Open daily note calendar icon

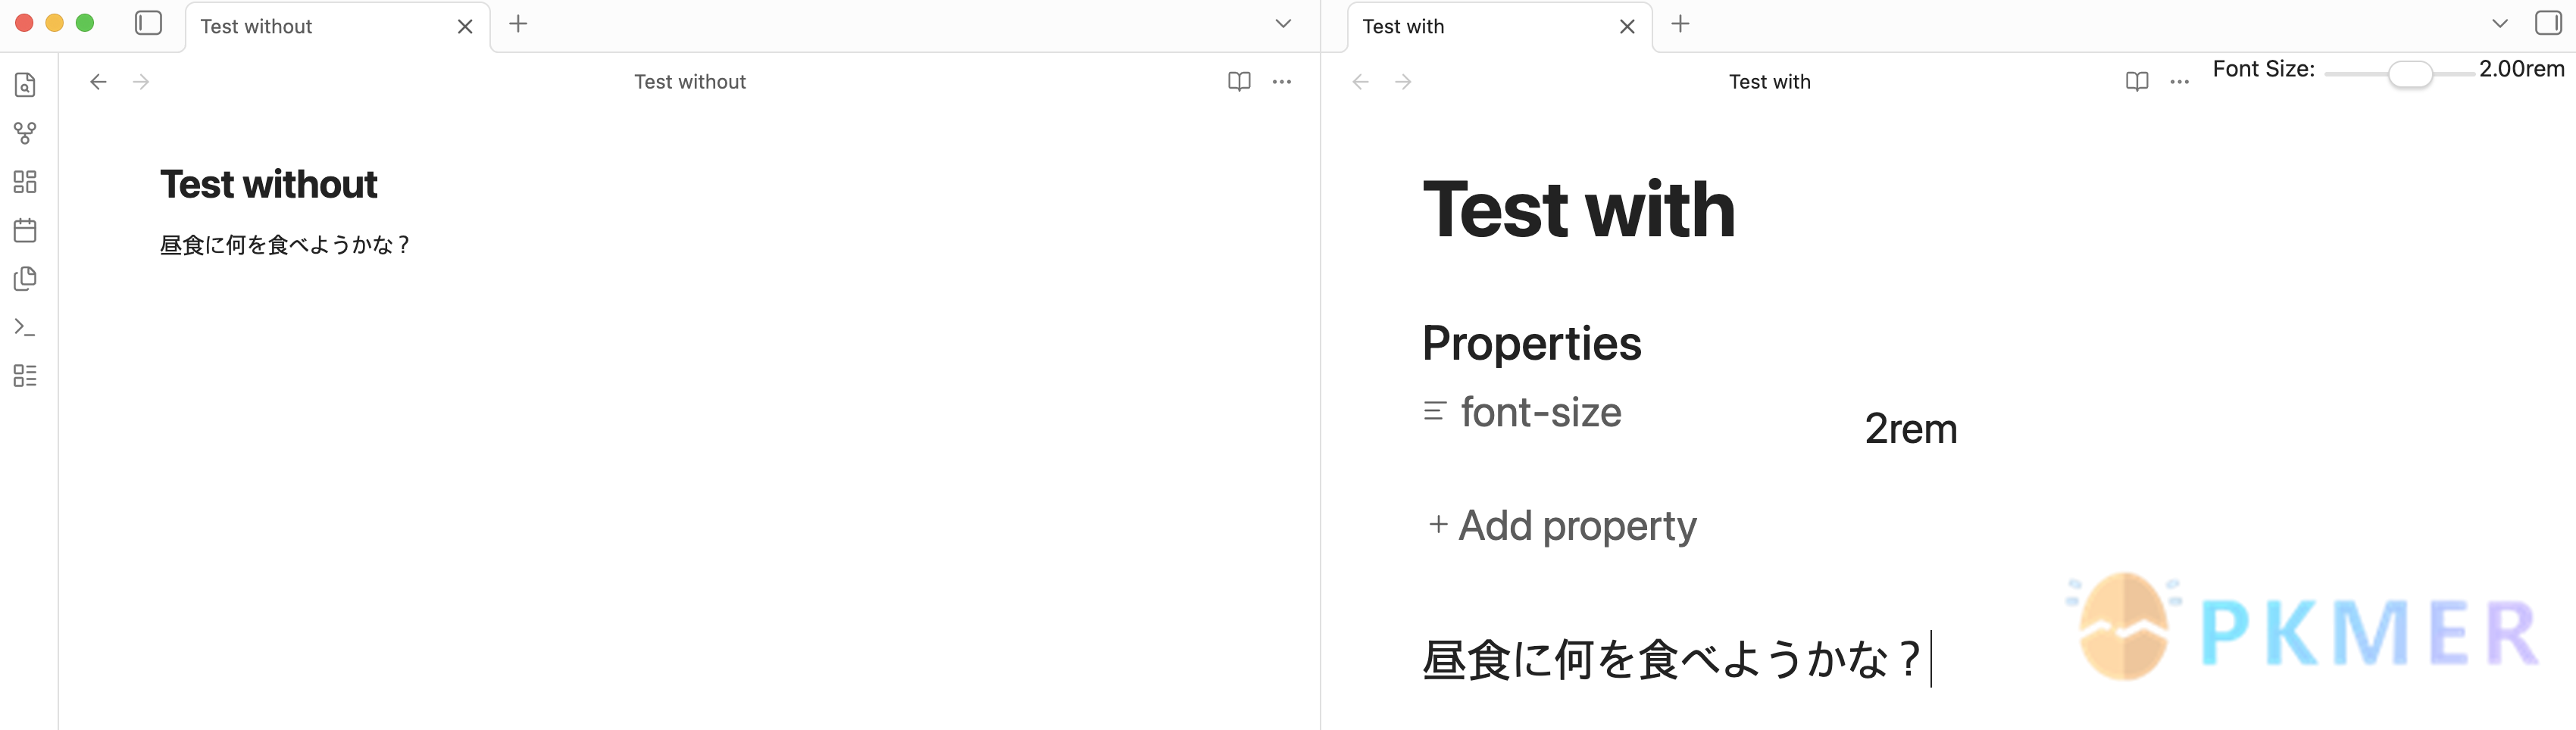(x=25, y=230)
